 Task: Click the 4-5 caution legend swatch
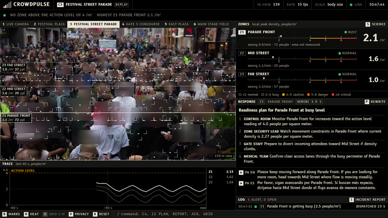[x=284, y=94]
